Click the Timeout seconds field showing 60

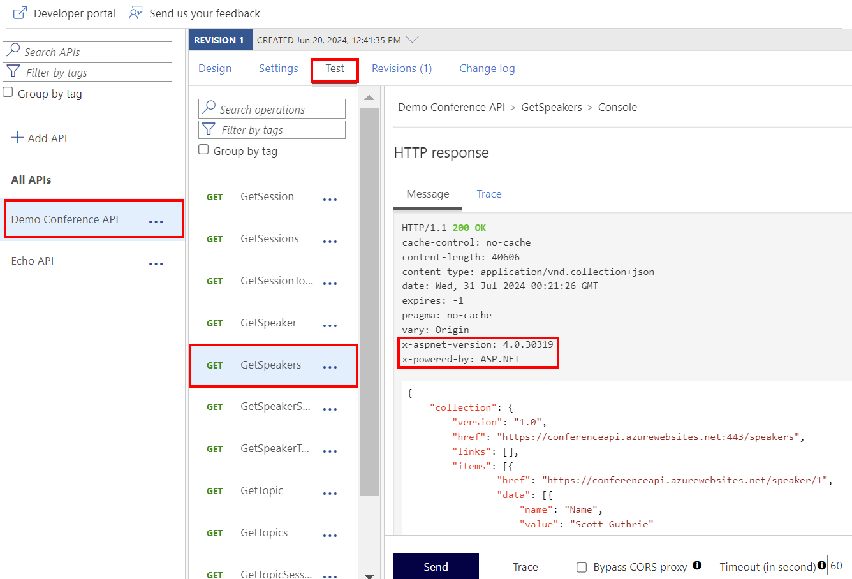coord(839,566)
